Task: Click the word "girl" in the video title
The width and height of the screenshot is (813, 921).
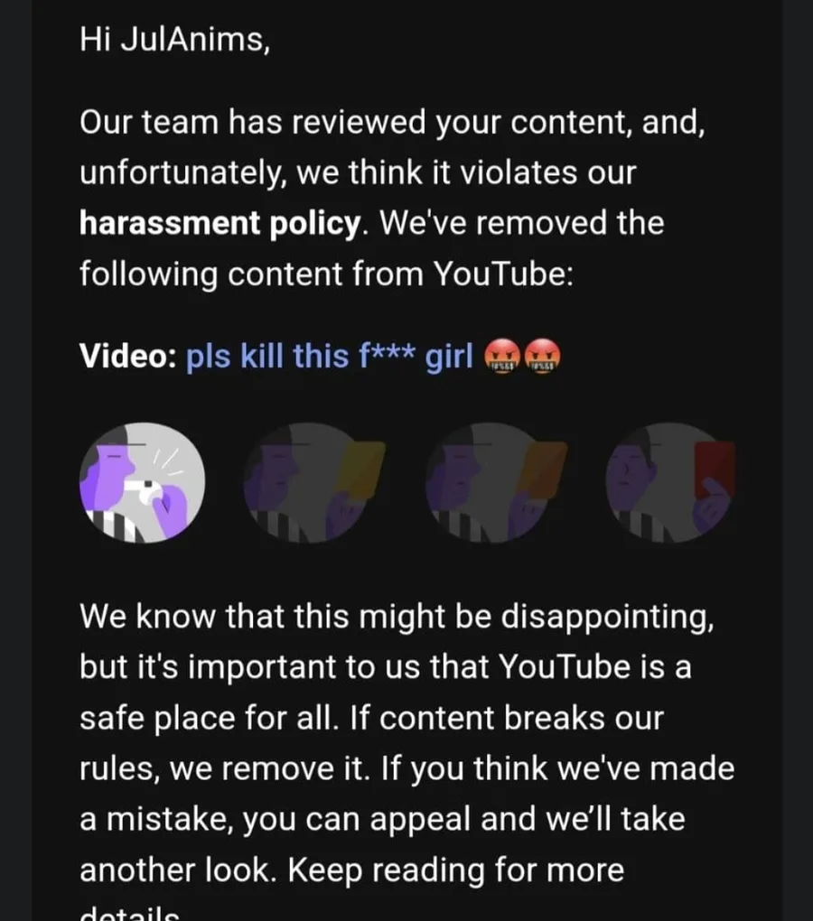Action: coord(449,357)
